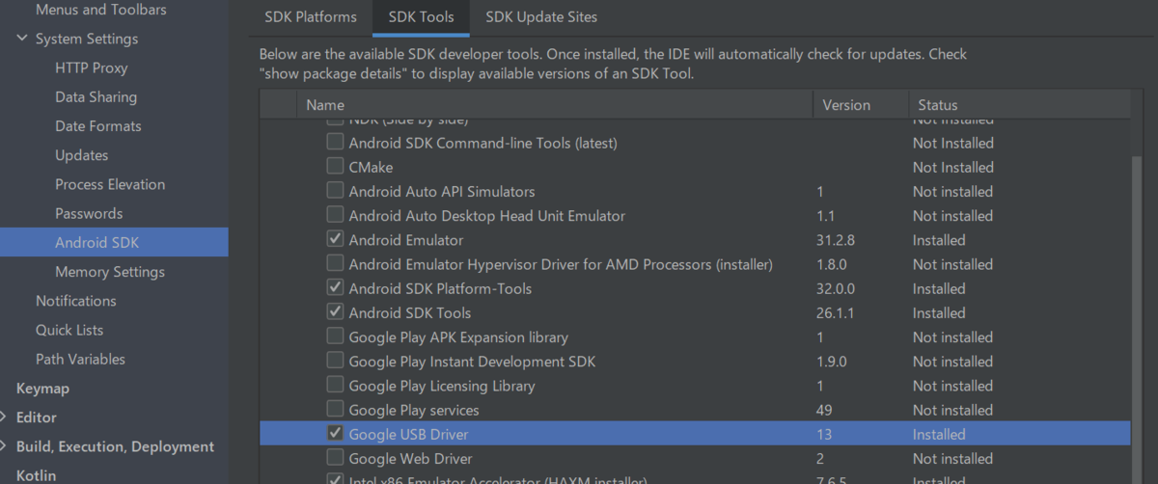
Task: Select Data Sharing in sidebar
Action: [x=96, y=96]
